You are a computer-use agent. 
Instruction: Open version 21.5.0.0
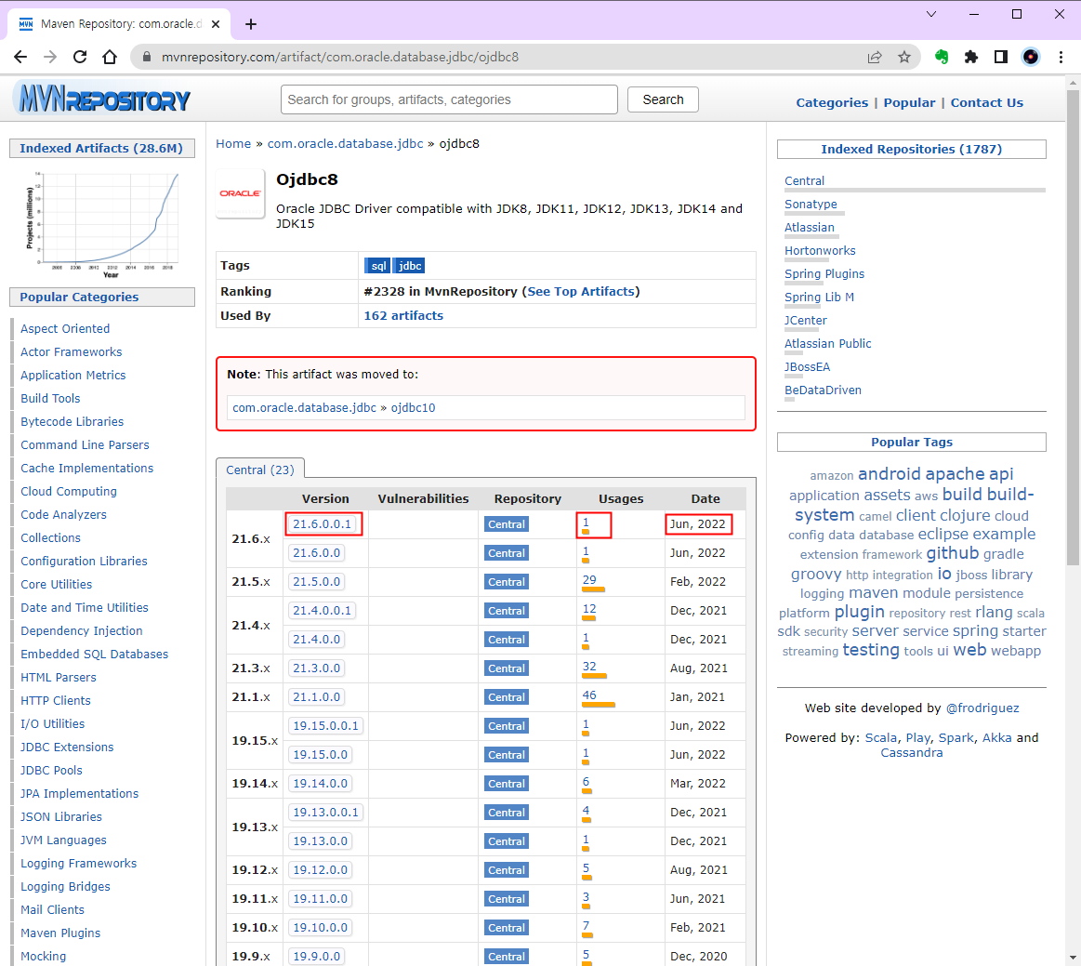coord(316,582)
